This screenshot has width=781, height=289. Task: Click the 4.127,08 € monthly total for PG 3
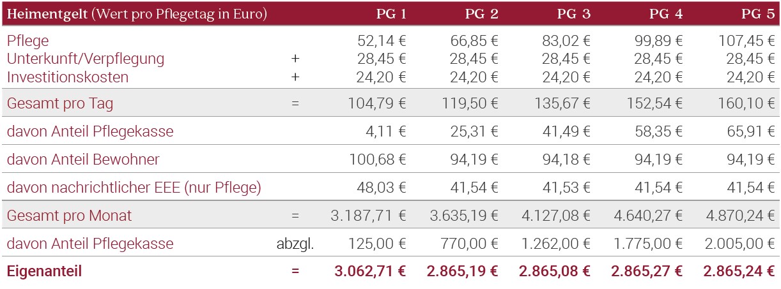coord(555,216)
